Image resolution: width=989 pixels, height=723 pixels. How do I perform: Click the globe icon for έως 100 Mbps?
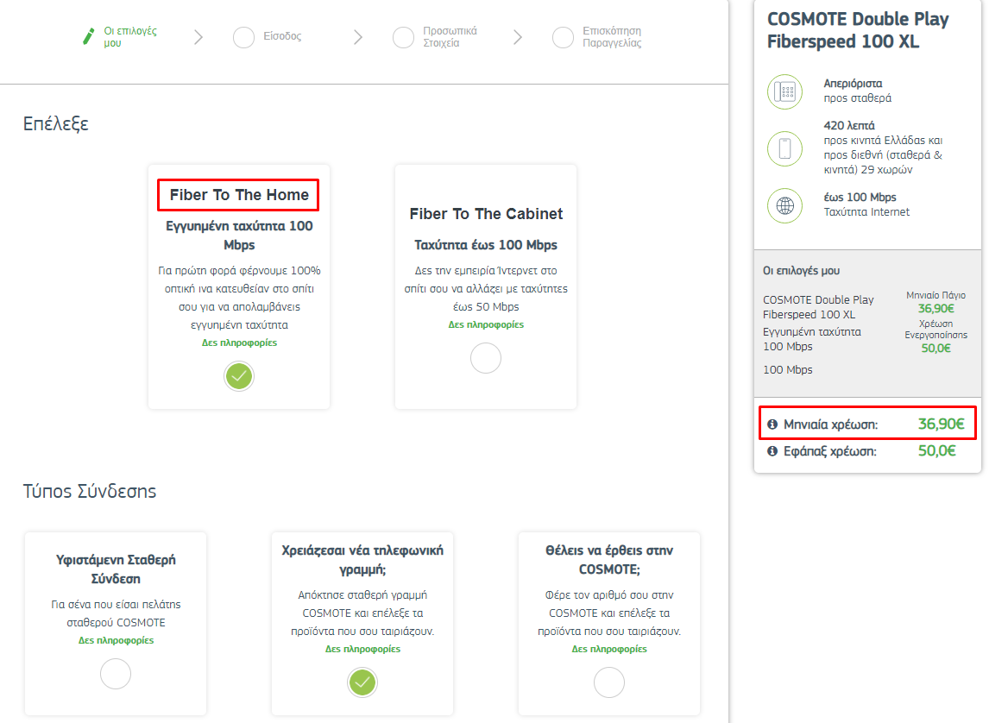pos(784,205)
